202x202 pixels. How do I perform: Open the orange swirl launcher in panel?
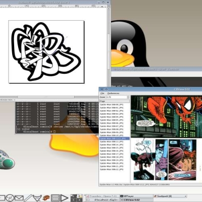coord(46,198)
